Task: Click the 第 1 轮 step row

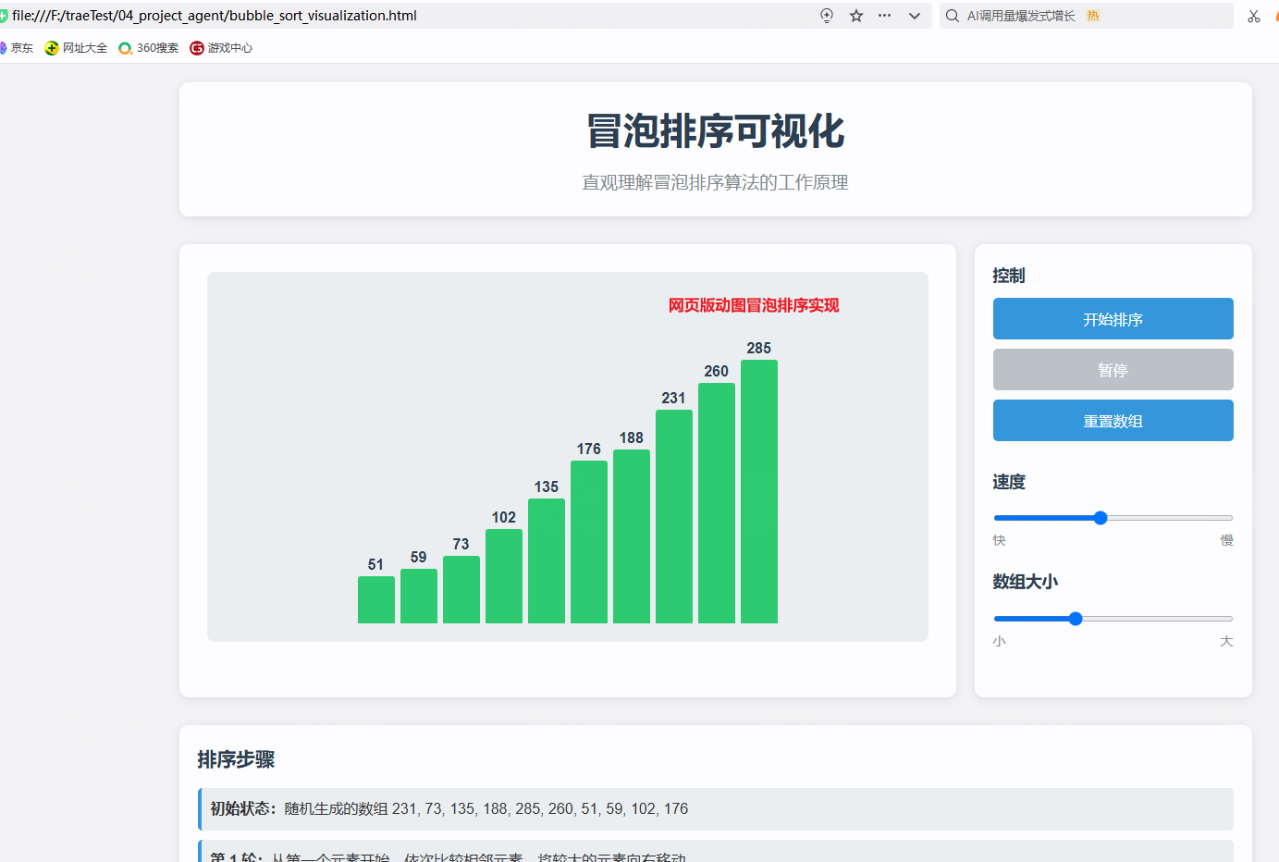Action: click(716, 852)
